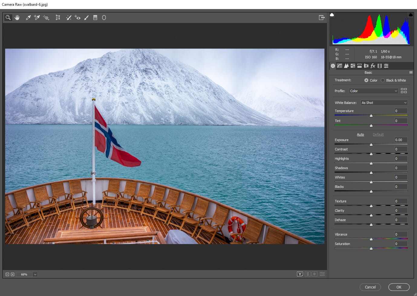417x296 pixels.
Task: Click the Cancel button
Action: (370, 287)
